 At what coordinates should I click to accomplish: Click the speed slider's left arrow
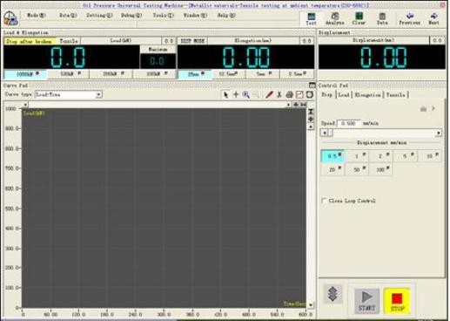(324, 133)
